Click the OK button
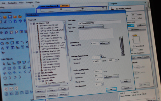The height and width of the screenshot is (101, 161). 111,89
